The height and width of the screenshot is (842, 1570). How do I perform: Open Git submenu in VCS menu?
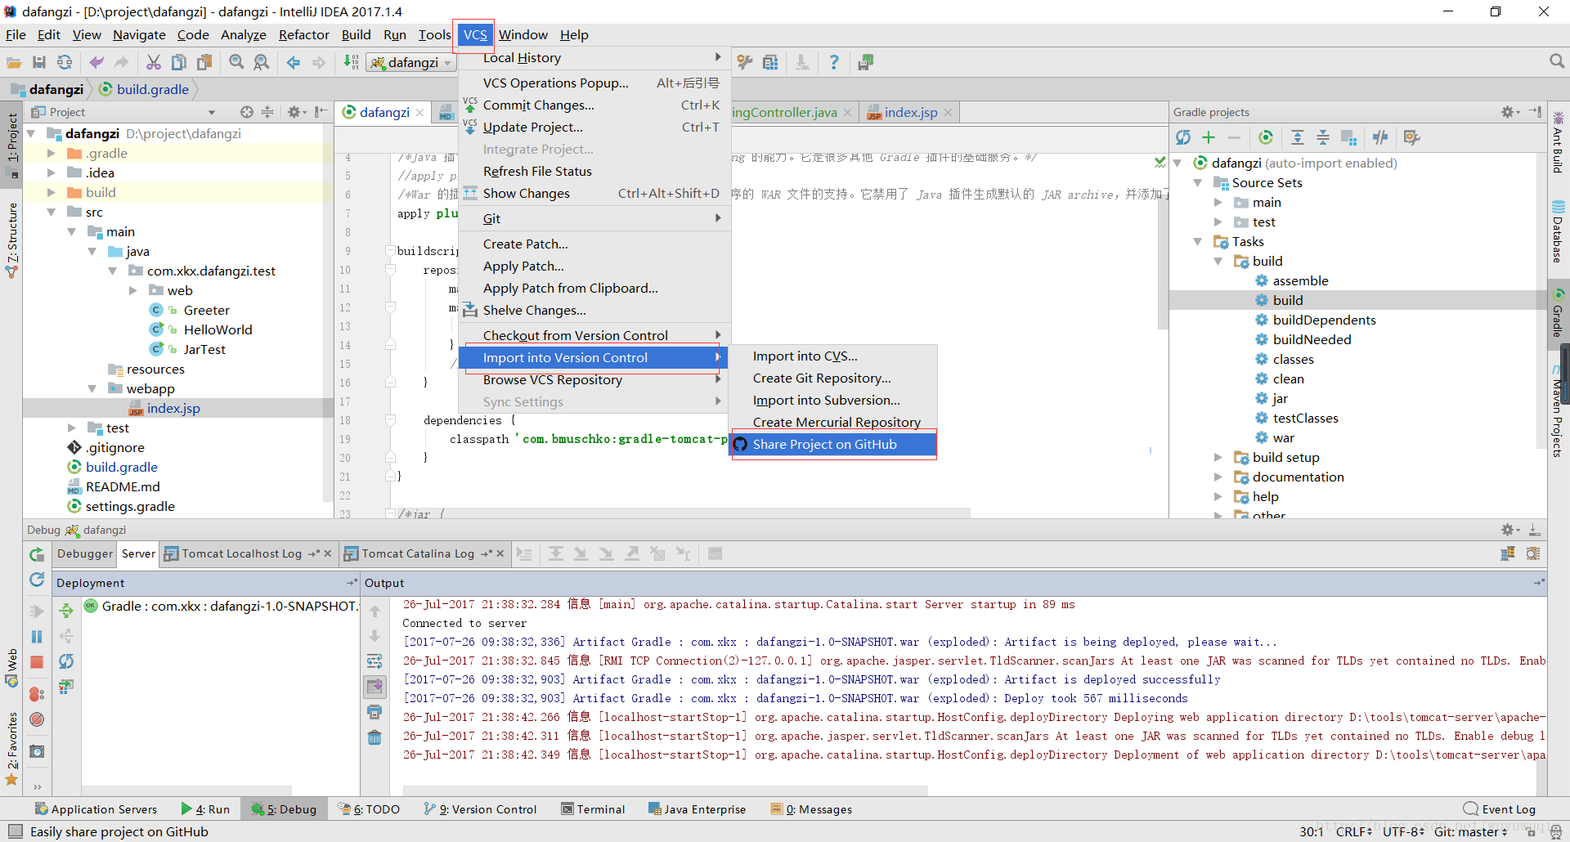pos(594,218)
